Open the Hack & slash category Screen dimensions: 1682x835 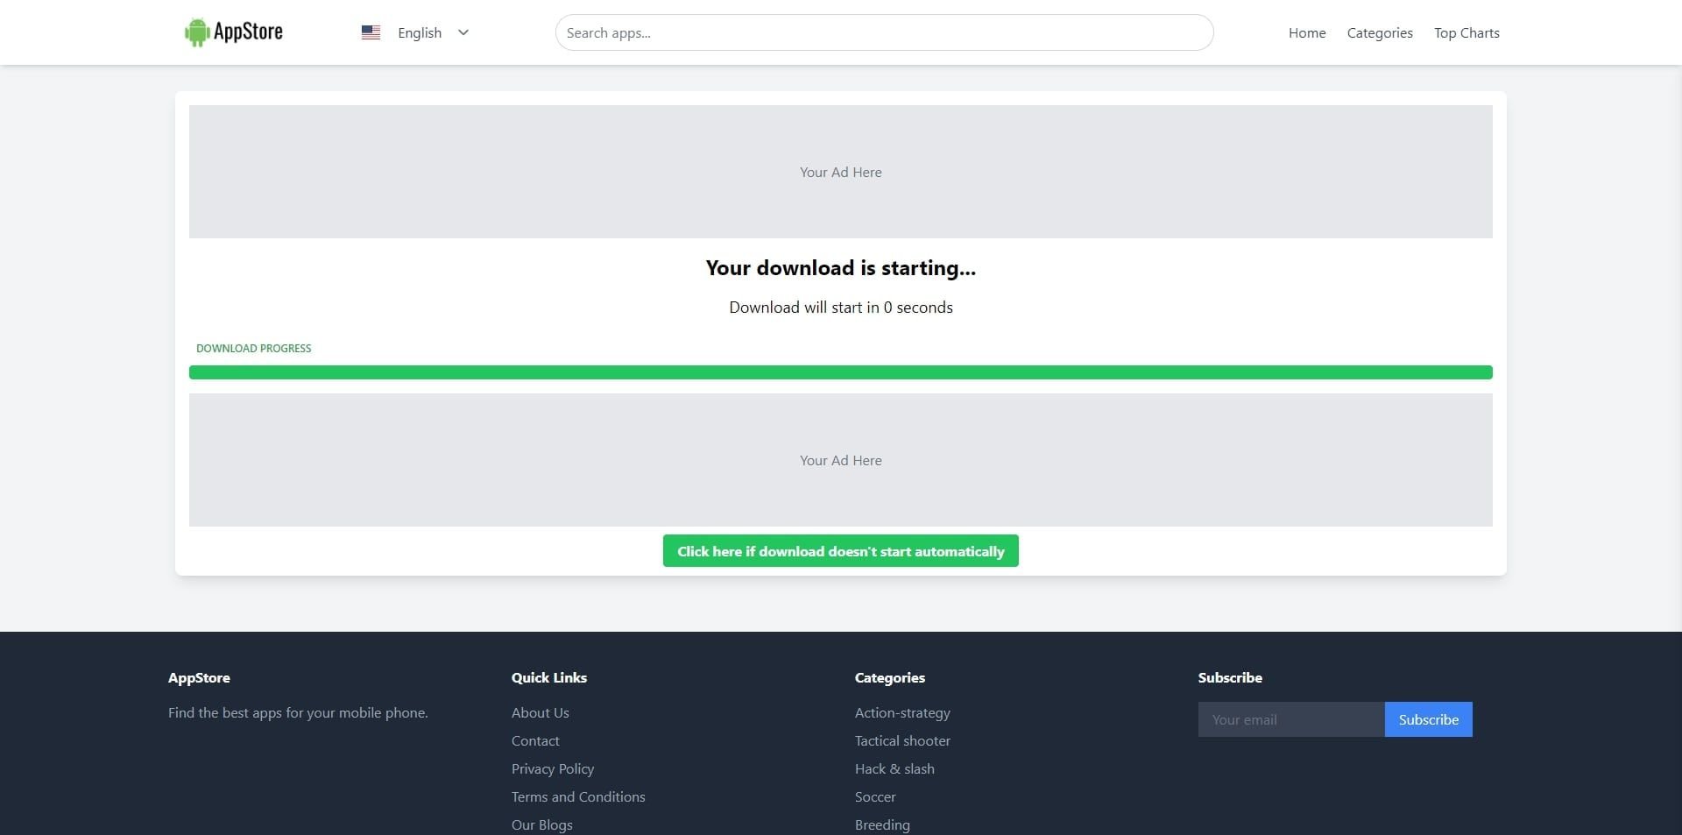(894, 768)
